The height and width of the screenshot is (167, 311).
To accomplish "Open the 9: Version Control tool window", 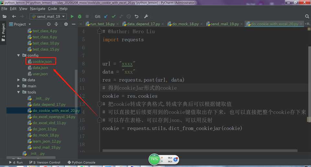I will click(x=45, y=162).
